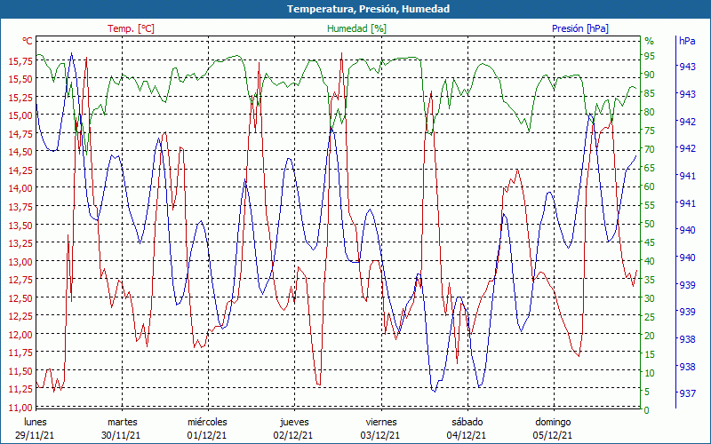Click the 13,25 temperature axis label
This screenshot has height=444, width=711.
[x=20, y=242]
